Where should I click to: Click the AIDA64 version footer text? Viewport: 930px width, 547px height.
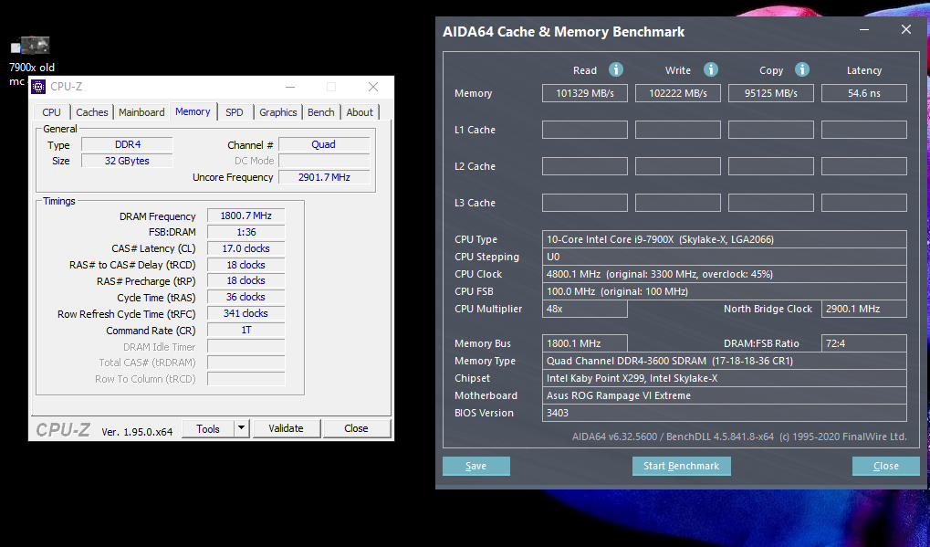click(739, 437)
